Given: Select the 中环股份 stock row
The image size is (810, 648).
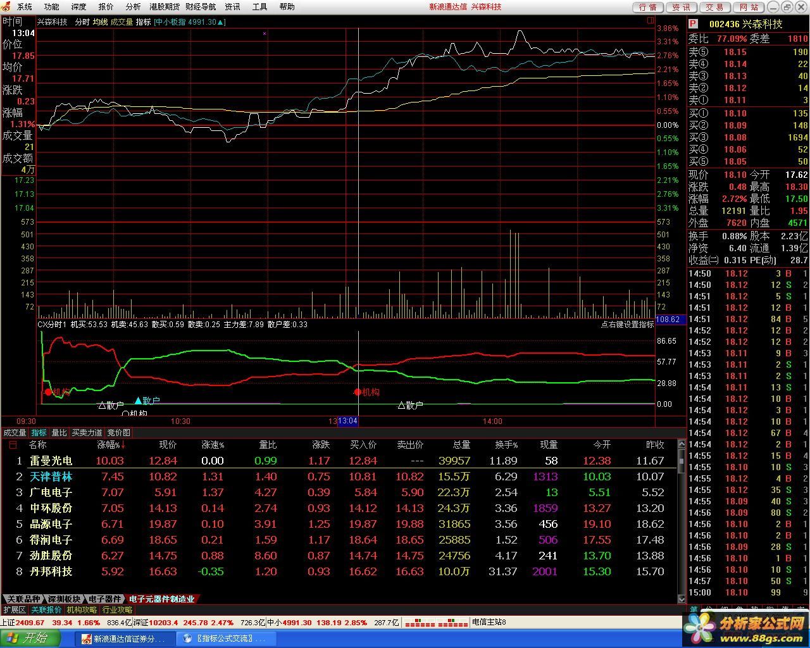Looking at the screenshot, I should pyautogui.click(x=339, y=508).
